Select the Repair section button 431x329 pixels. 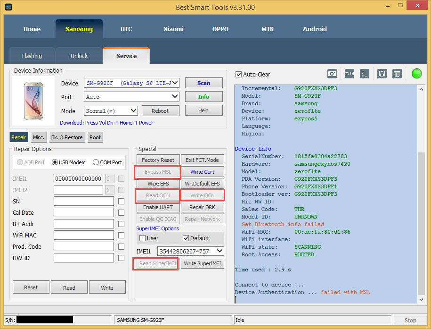[18, 137]
